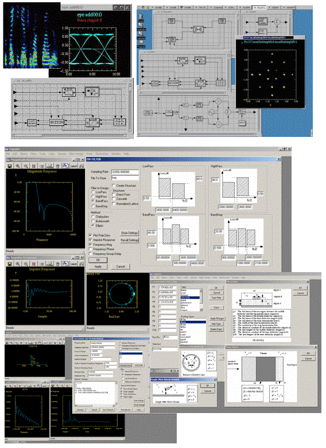Enable the Create Structure checkbox
The width and height of the screenshot is (326, 448).
[114, 186]
